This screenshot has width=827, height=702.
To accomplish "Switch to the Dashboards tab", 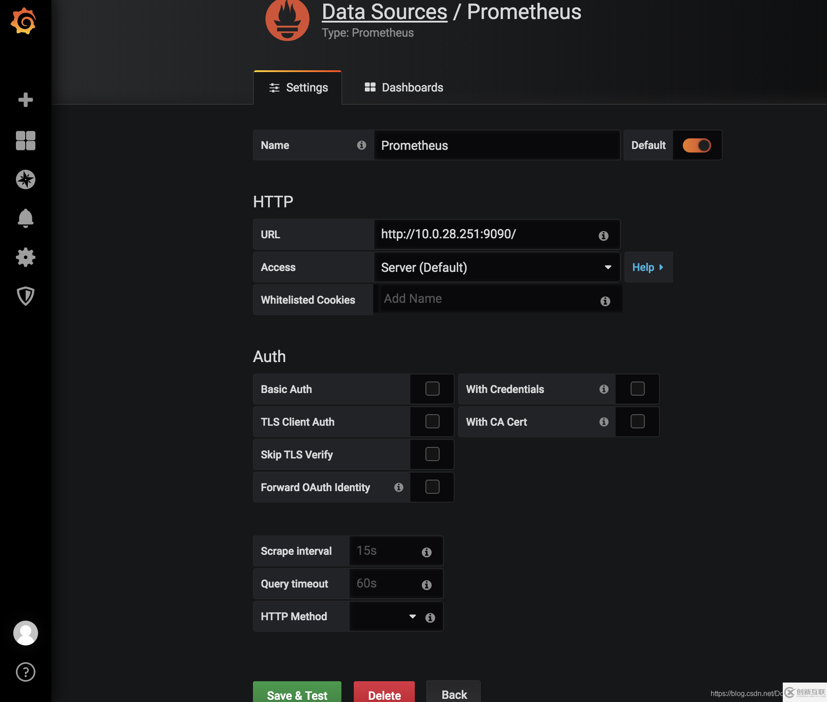I will pos(404,88).
